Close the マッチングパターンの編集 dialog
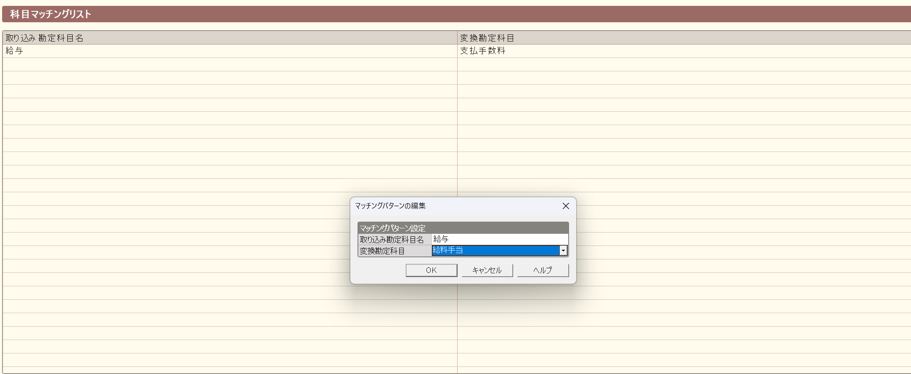This screenshot has width=911, height=374. click(x=566, y=206)
